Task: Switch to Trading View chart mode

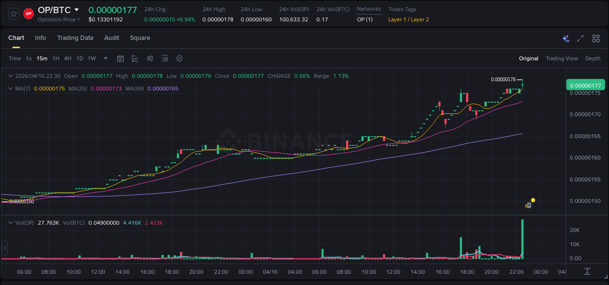Action: pos(562,58)
